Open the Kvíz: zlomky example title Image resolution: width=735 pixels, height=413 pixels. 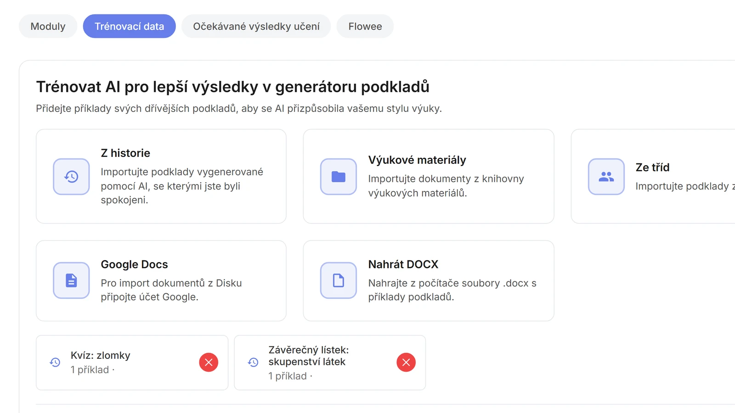(101, 355)
